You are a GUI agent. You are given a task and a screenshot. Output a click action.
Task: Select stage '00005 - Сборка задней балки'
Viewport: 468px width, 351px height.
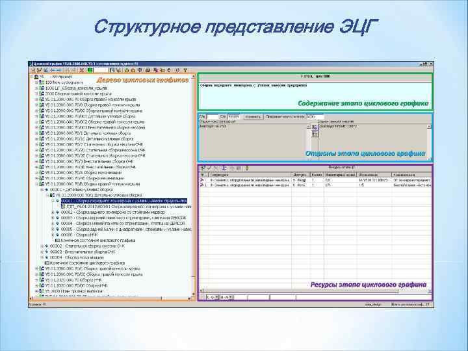pos(126,229)
